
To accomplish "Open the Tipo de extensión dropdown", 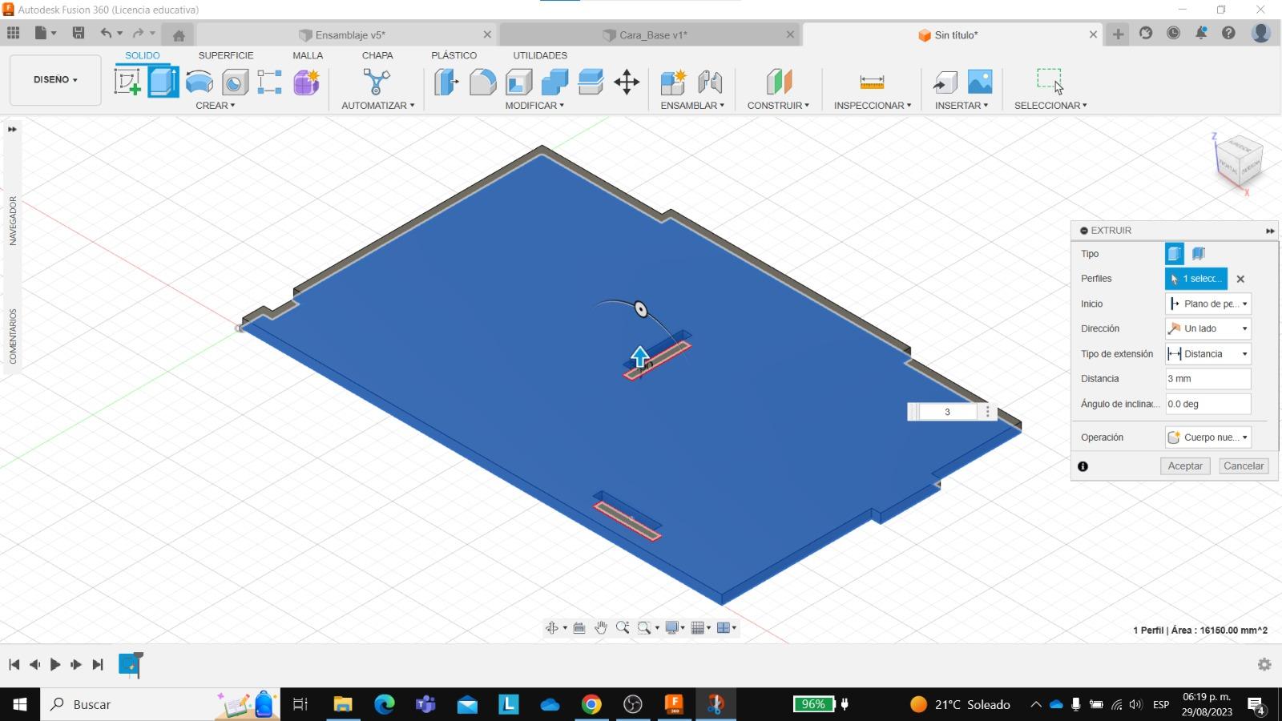I will (1208, 354).
